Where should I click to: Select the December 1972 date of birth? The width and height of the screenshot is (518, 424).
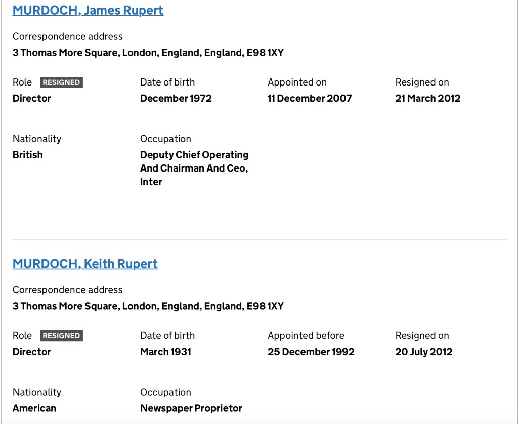[x=176, y=98]
